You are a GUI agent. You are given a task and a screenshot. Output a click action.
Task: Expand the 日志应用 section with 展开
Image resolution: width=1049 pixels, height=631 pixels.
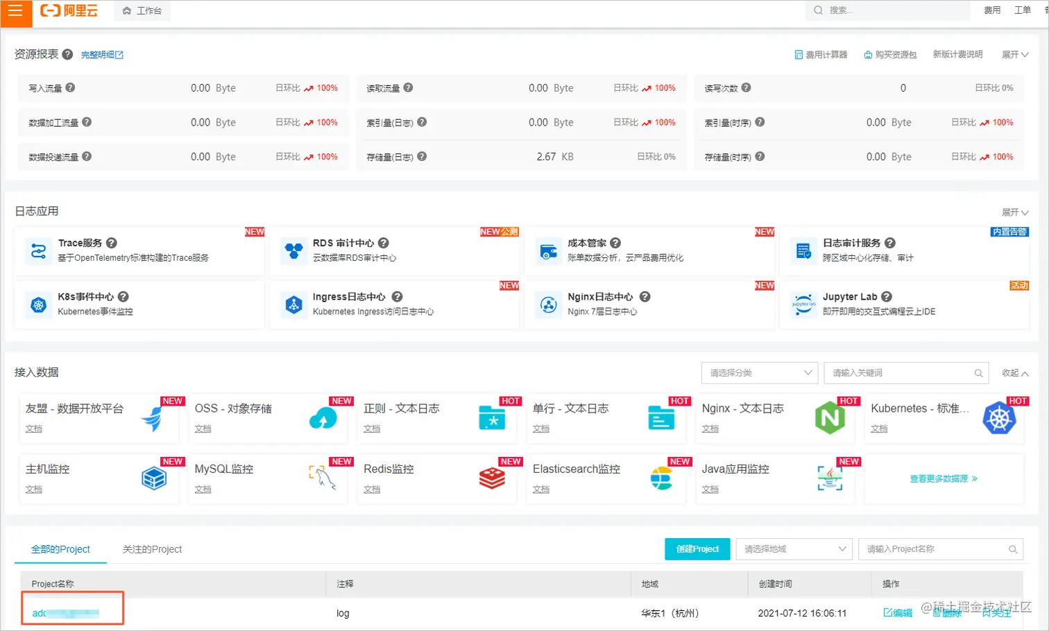(x=1015, y=212)
